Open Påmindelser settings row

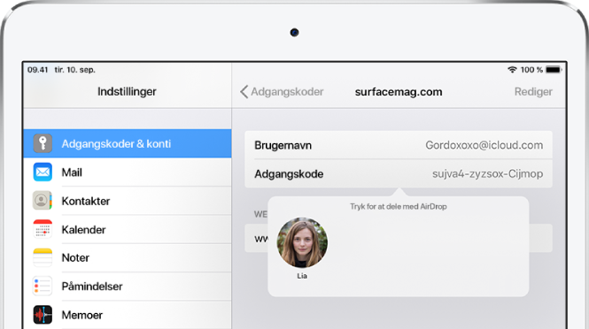128,287
